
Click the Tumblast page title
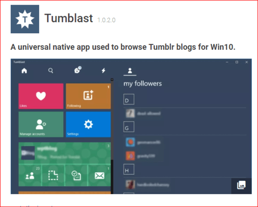68,18
